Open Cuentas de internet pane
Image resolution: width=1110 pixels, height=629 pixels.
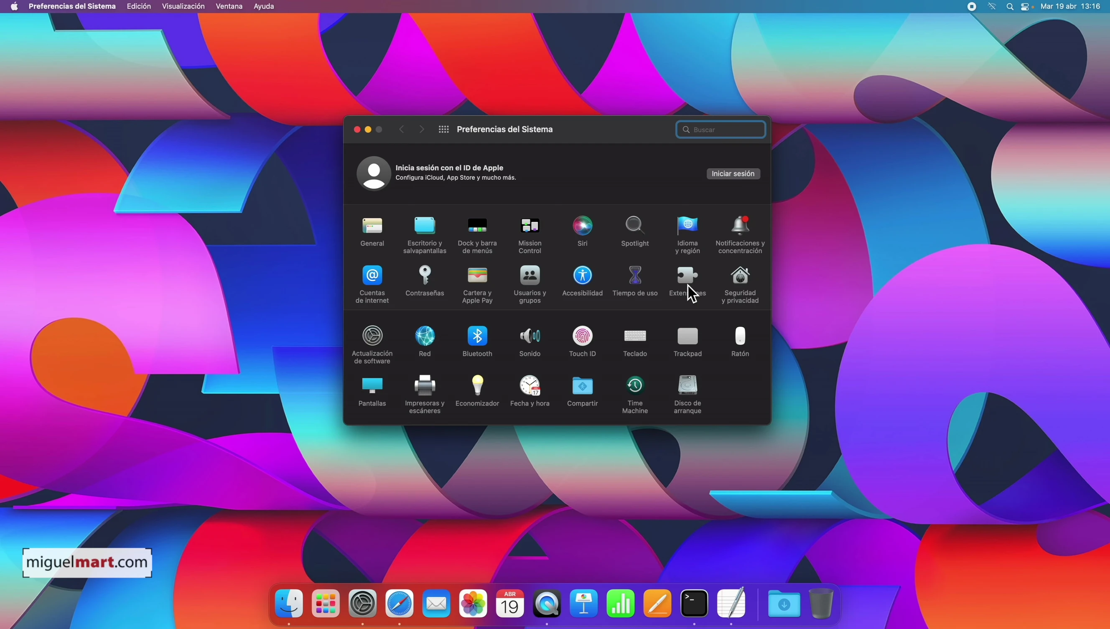point(372,285)
